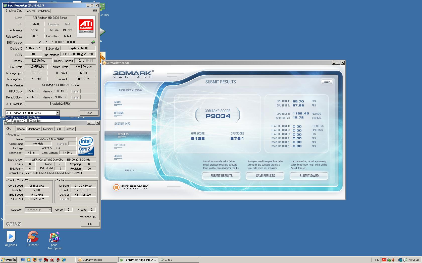Click the taskbar clock showing 4:42

(414, 260)
